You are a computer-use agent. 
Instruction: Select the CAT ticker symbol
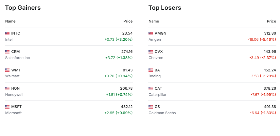[x=158, y=88]
